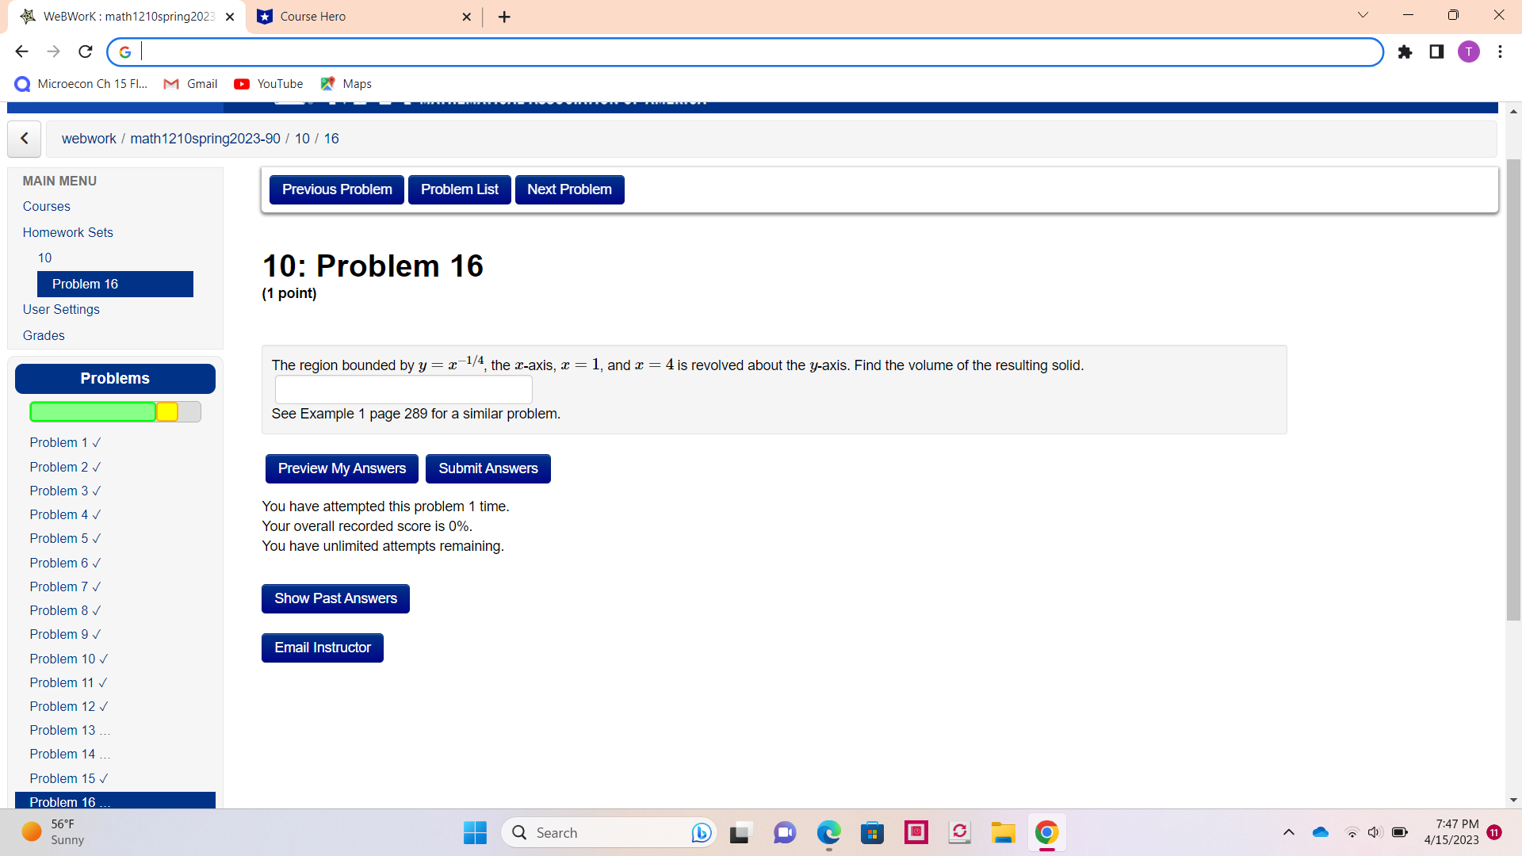Image resolution: width=1522 pixels, height=856 pixels.
Task: Open the Maps bookmark
Action: pyautogui.click(x=346, y=83)
